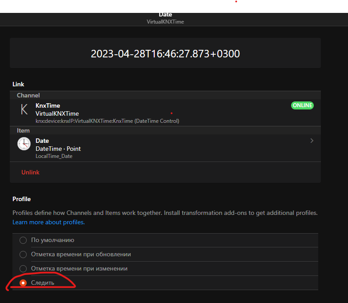Click the ONLINE status badge

tap(302, 105)
